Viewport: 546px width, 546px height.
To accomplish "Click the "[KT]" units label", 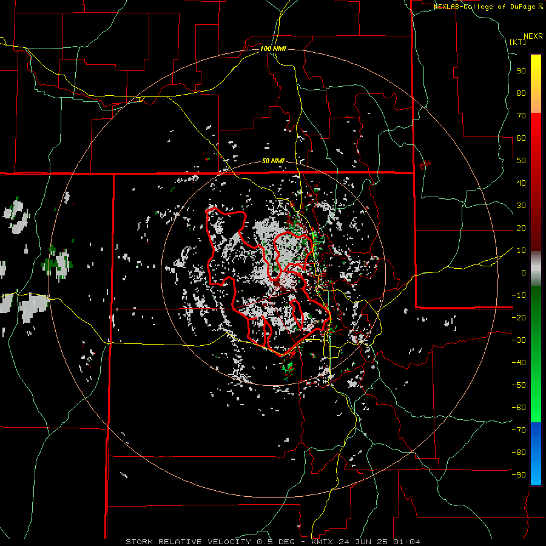I will pyautogui.click(x=517, y=42).
